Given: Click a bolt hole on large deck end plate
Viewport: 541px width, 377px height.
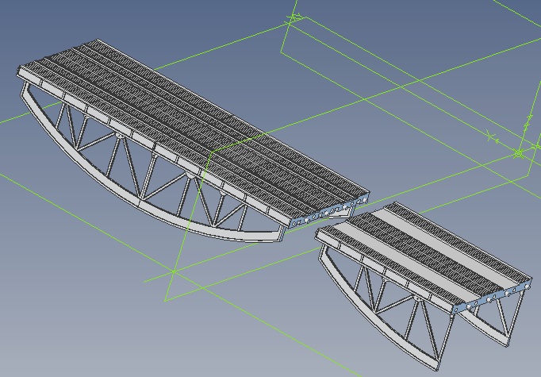Looking at the screenshot, I should (x=305, y=220).
